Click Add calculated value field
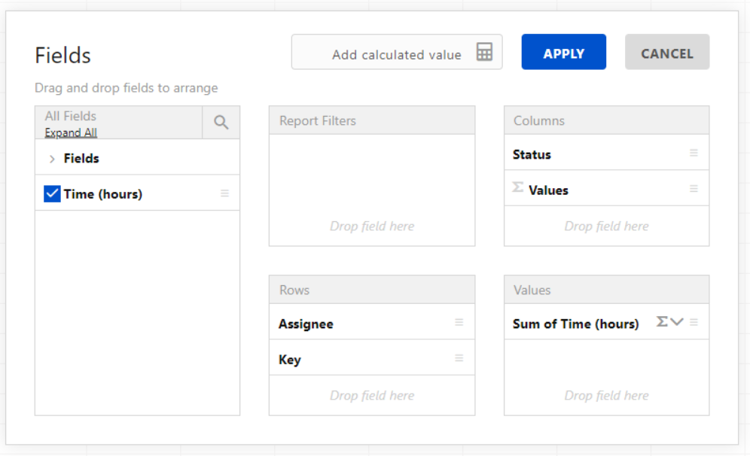Viewport: 750px width, 456px height. [x=396, y=54]
